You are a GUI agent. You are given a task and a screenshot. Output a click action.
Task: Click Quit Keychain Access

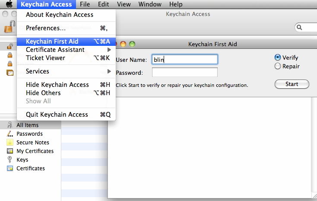tap(57, 115)
